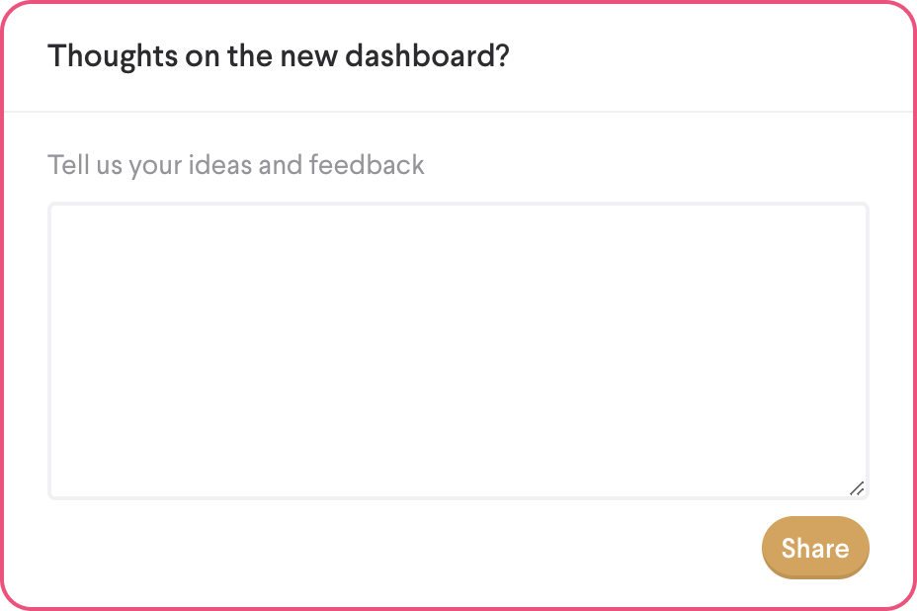Select the feedback textarea below the prompt
This screenshot has width=917, height=611.
pyautogui.click(x=458, y=351)
